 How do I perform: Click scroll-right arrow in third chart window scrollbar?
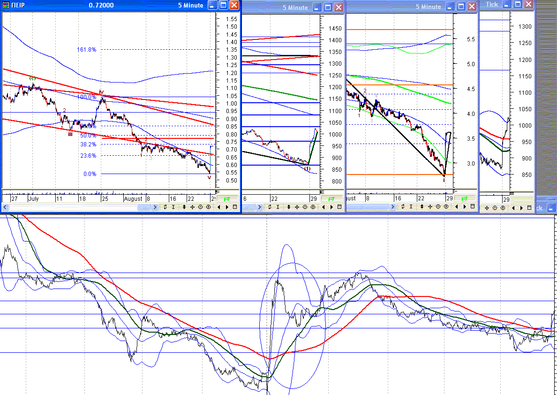pyautogui.click(x=392, y=206)
